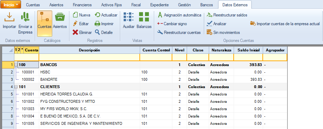The image size is (323, 129).
Task: Click the Clase column header
Action: tap(198, 50)
